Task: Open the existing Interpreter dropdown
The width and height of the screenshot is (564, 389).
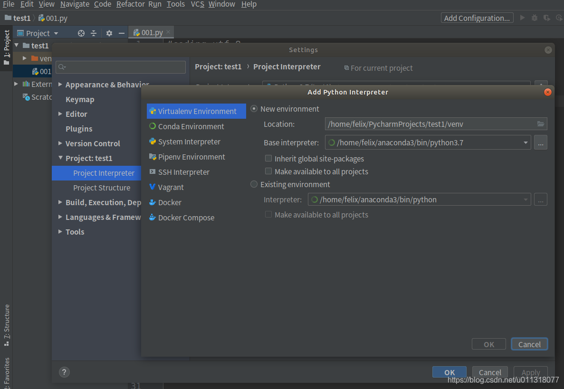Action: (x=526, y=199)
